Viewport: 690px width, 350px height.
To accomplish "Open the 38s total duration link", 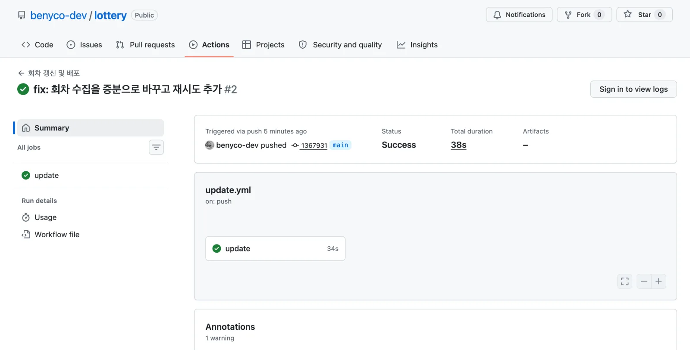I will (x=459, y=145).
